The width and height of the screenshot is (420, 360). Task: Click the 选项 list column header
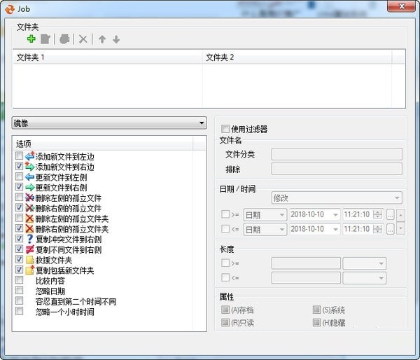coord(103,144)
